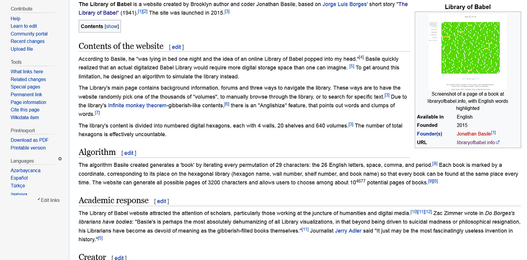Edit the Contents of the website section
The width and height of the screenshot is (527, 260).
tap(176, 47)
